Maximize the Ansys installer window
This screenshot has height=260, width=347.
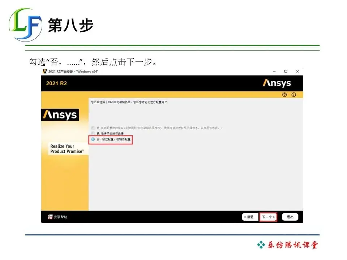[286, 71]
